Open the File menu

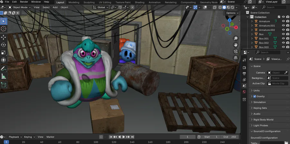pos(7,2)
